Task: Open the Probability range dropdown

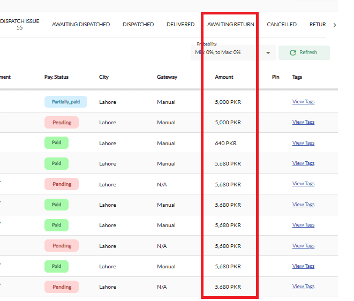Action: click(x=233, y=52)
